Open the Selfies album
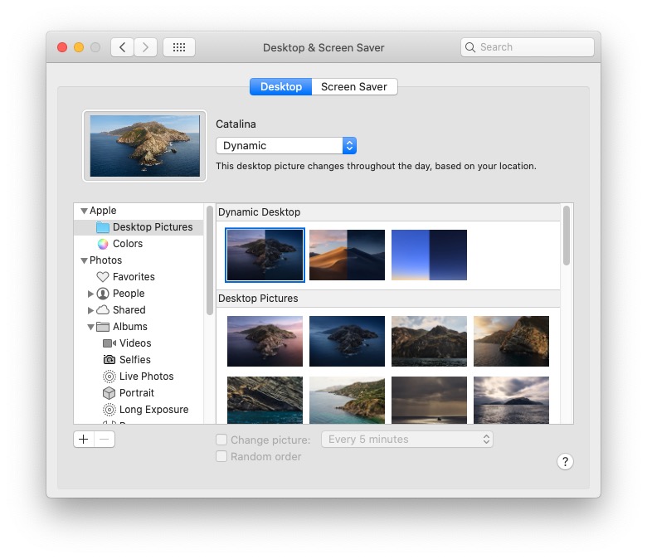This screenshot has width=647, height=559. [x=139, y=360]
